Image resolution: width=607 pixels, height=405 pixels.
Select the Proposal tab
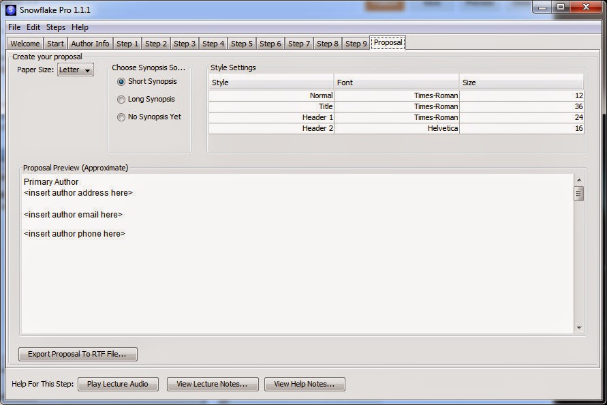(388, 43)
